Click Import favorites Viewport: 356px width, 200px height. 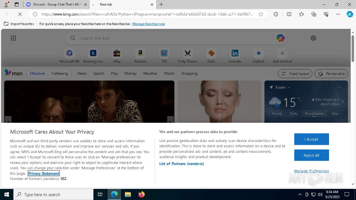coord(19,24)
